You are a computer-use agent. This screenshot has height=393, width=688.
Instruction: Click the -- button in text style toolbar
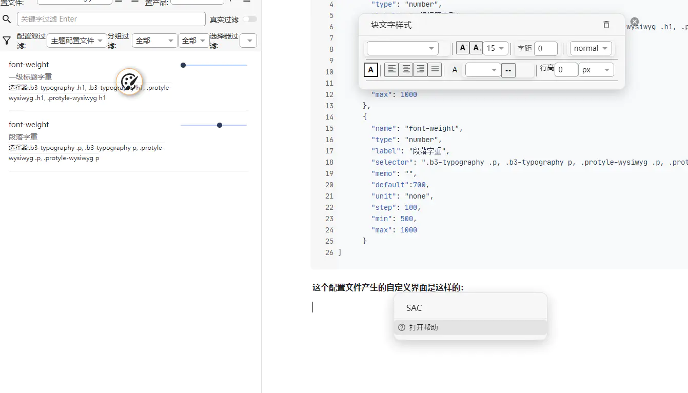(x=508, y=70)
